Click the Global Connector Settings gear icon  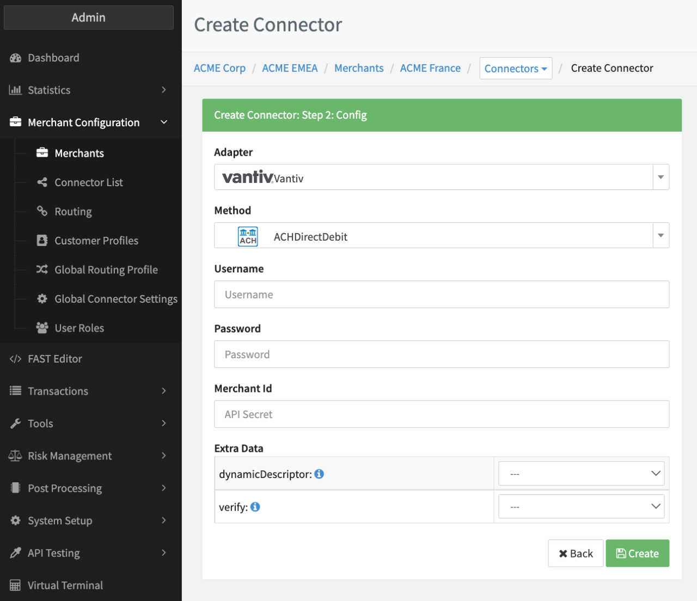tap(42, 298)
